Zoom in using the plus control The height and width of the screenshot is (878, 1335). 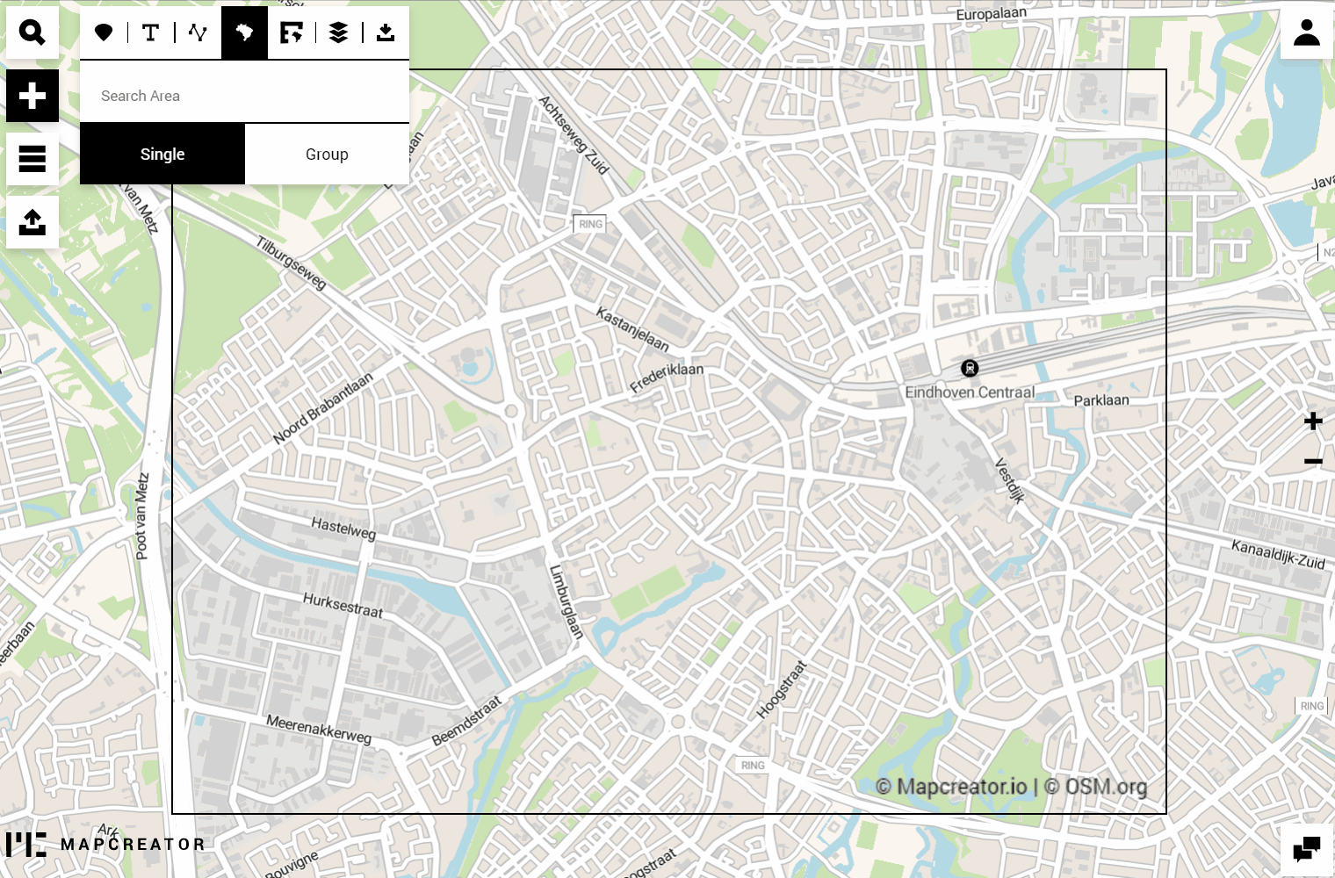1313,421
